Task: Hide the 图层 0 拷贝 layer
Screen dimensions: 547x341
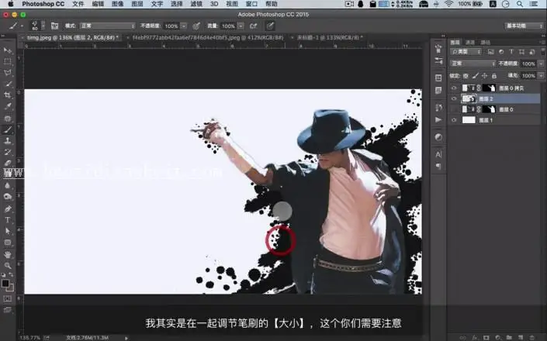Action: tap(454, 88)
